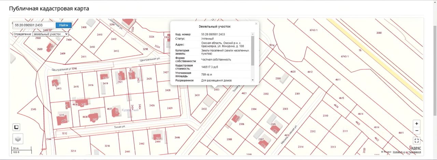Select parcel 4615 on the map
Screen dimensions: 437x160
coord(341,98)
